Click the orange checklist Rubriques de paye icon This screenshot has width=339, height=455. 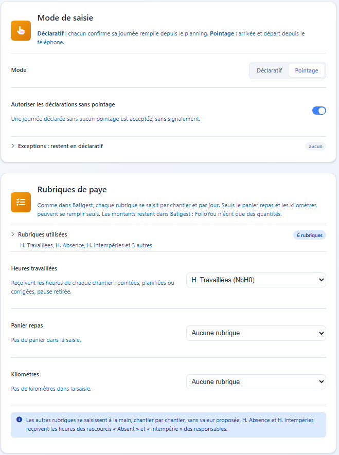click(x=21, y=202)
